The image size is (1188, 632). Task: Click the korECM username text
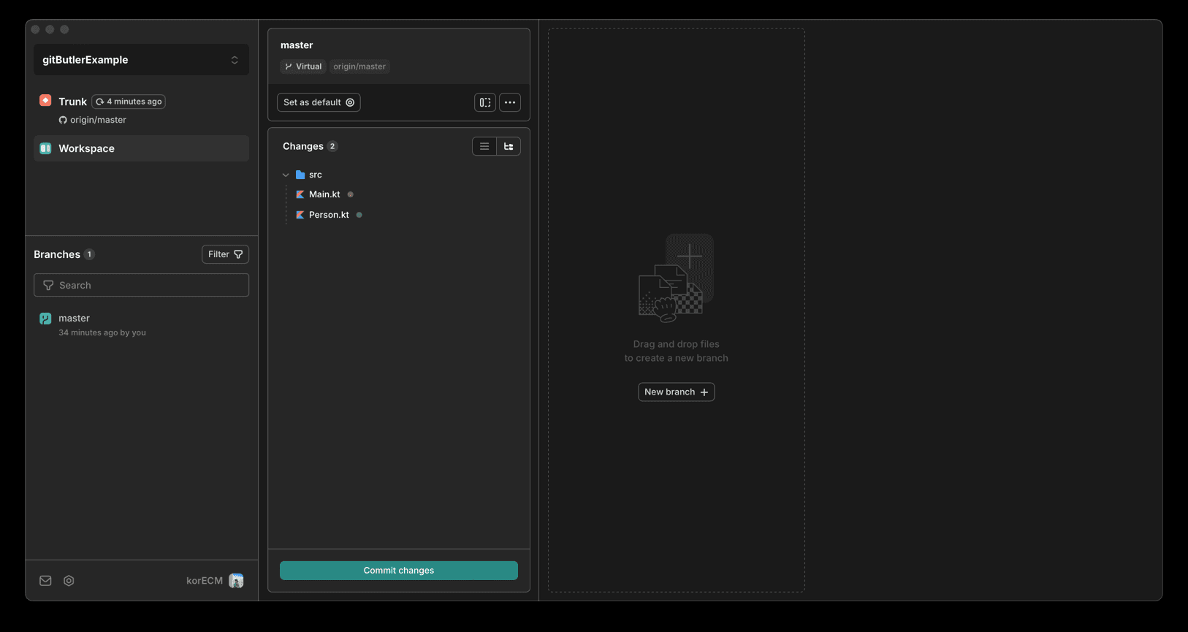pos(205,581)
